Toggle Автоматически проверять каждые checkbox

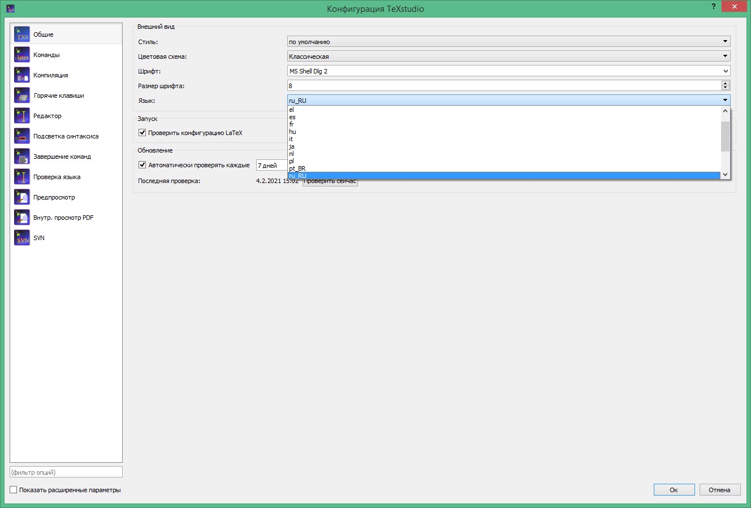click(142, 165)
